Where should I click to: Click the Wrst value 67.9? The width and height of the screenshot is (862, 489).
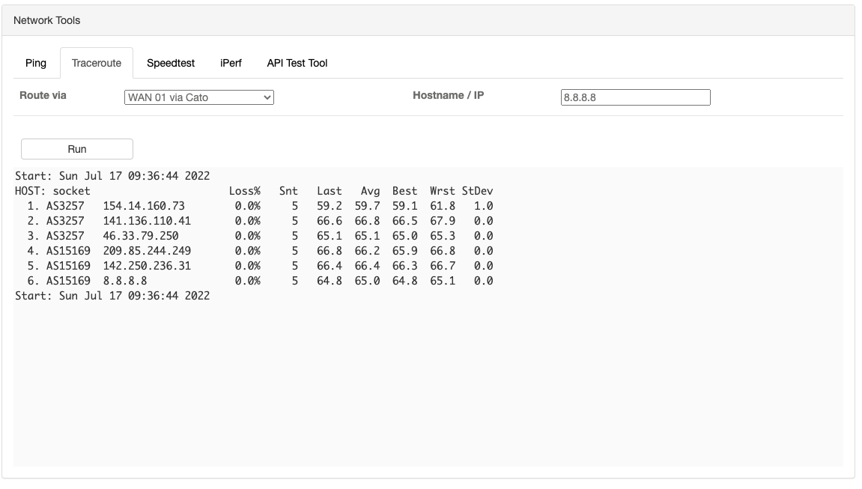coord(443,221)
